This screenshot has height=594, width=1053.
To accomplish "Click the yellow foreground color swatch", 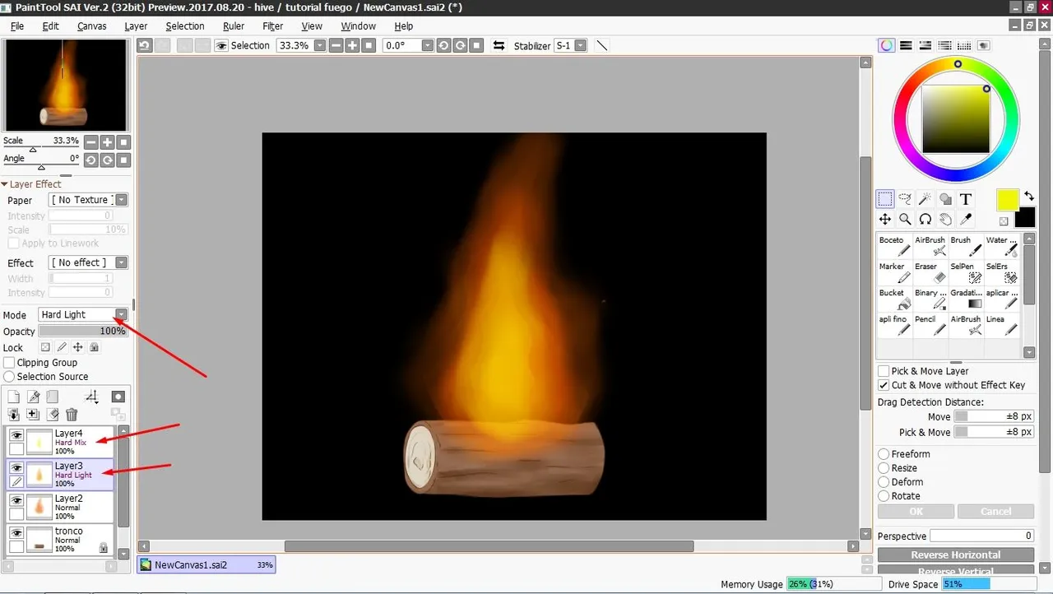I will pyautogui.click(x=1008, y=199).
